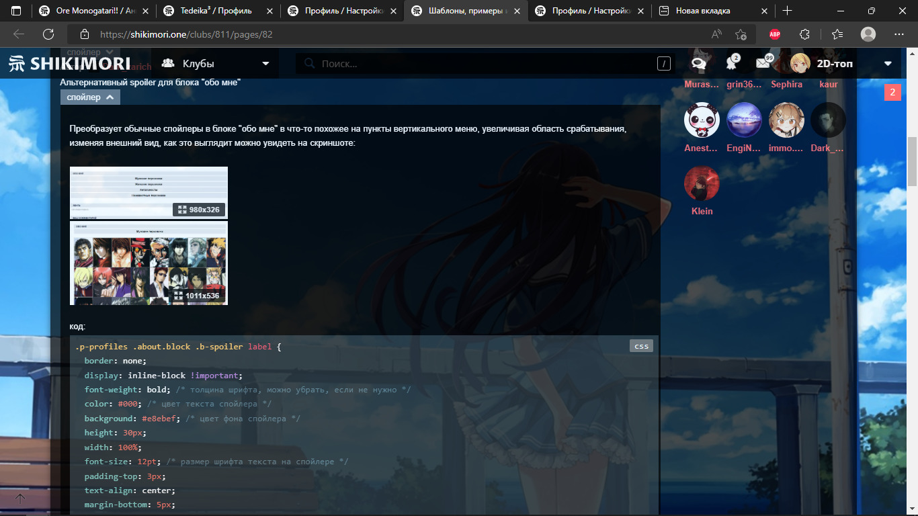Screen dimensions: 918x516
Task: Open notifications bell with badge 2
Action: pyautogui.click(x=731, y=64)
